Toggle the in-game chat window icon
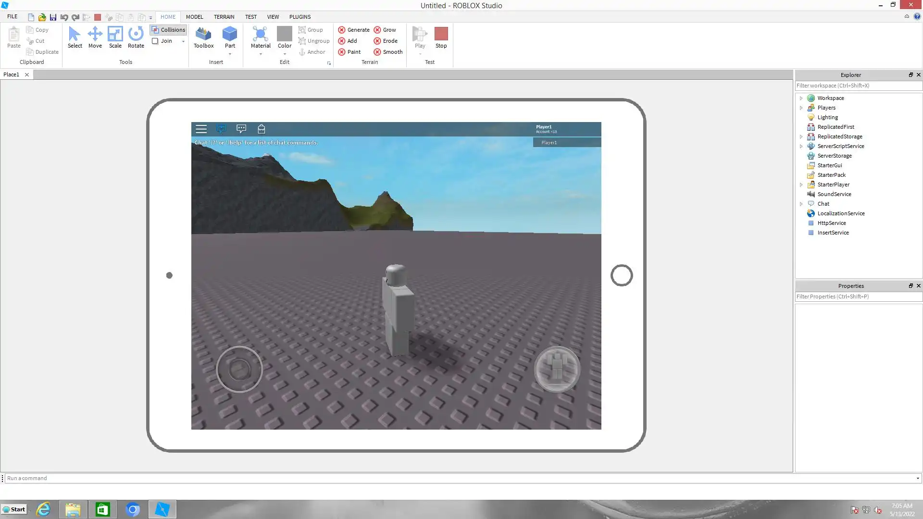The image size is (923, 519). pos(221,129)
